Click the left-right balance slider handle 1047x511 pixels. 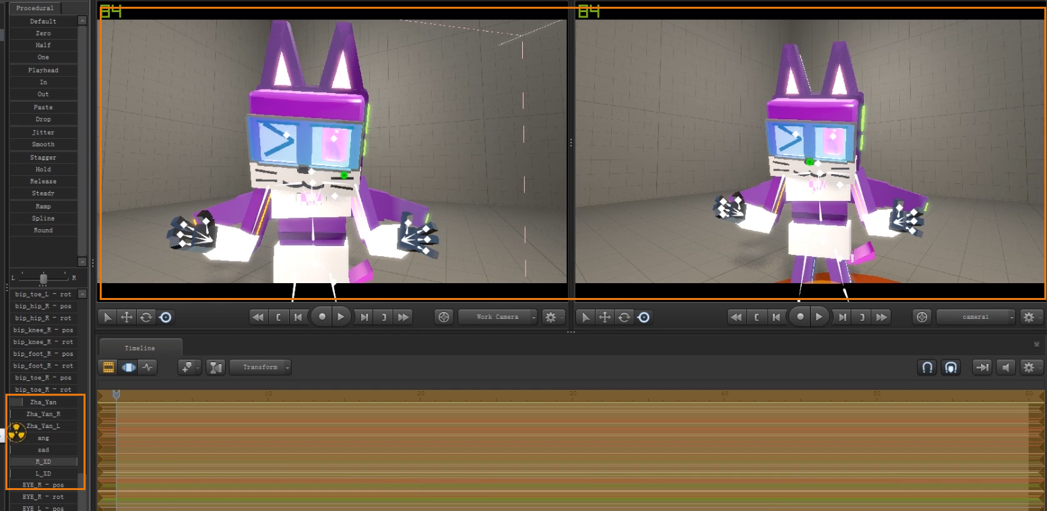pyautogui.click(x=43, y=278)
